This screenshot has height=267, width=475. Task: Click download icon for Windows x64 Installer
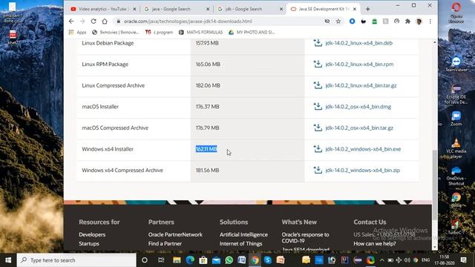[318, 148]
